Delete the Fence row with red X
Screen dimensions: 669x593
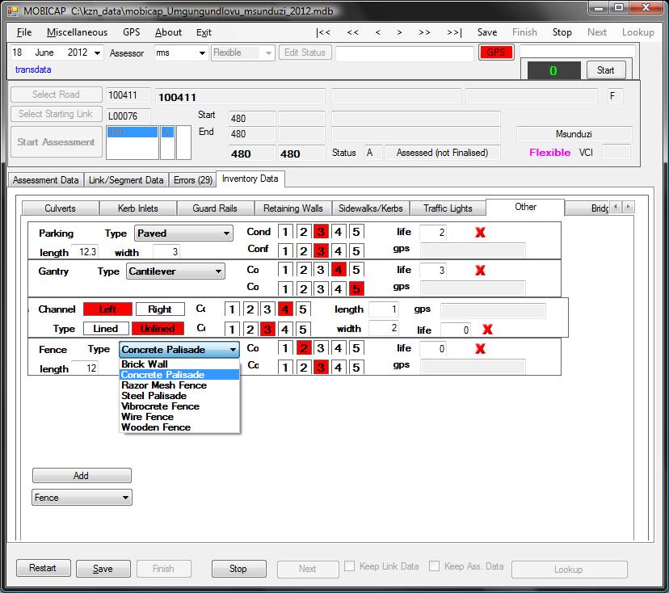click(480, 349)
